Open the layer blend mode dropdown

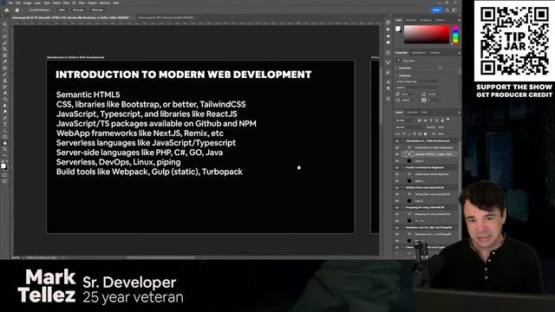[409, 127]
